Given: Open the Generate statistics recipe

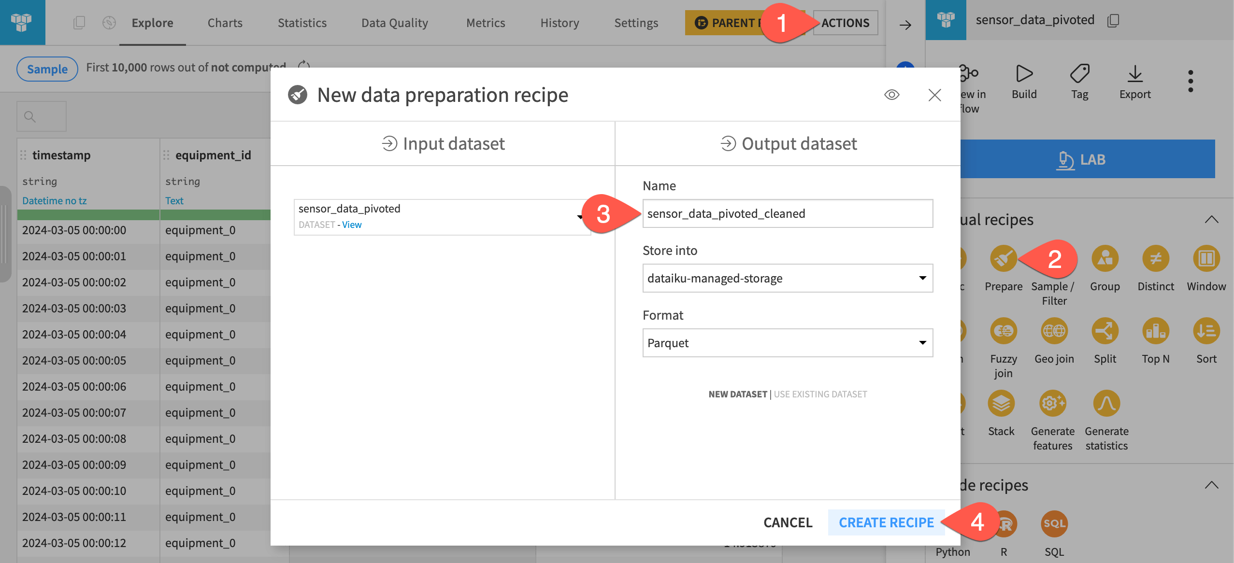Looking at the screenshot, I should click(x=1106, y=404).
